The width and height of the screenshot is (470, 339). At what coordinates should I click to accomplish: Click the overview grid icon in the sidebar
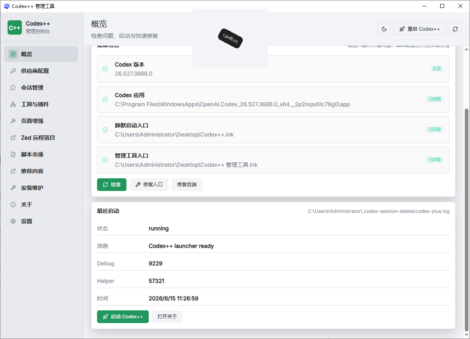(13, 54)
